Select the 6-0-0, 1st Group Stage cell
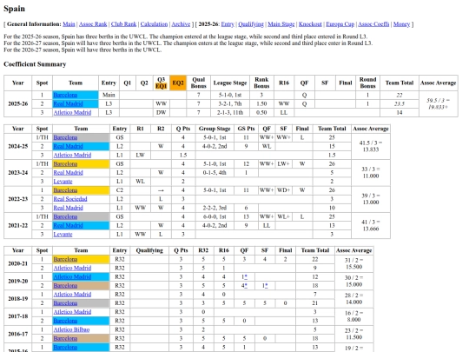The image size is (469, 352). click(215, 216)
